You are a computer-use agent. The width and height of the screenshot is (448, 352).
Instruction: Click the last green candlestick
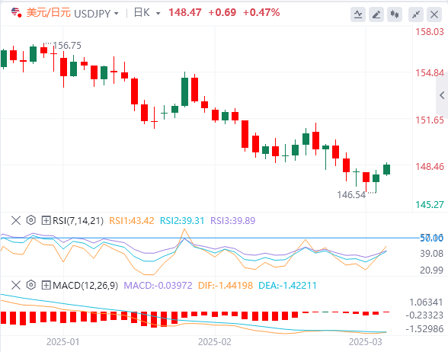[x=386, y=169]
